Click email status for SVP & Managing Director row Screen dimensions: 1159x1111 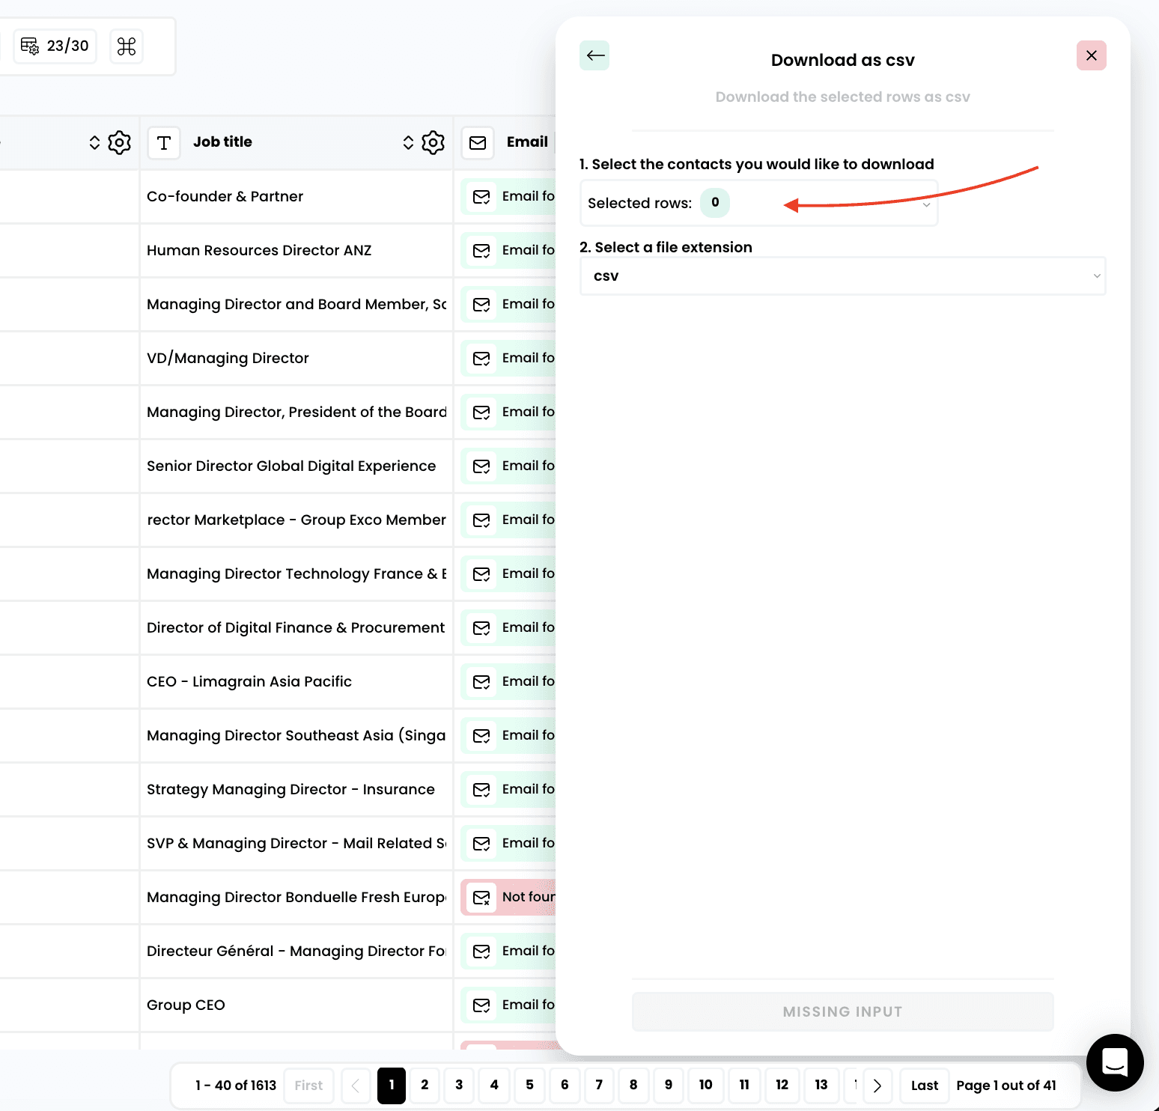pyautogui.click(x=508, y=843)
